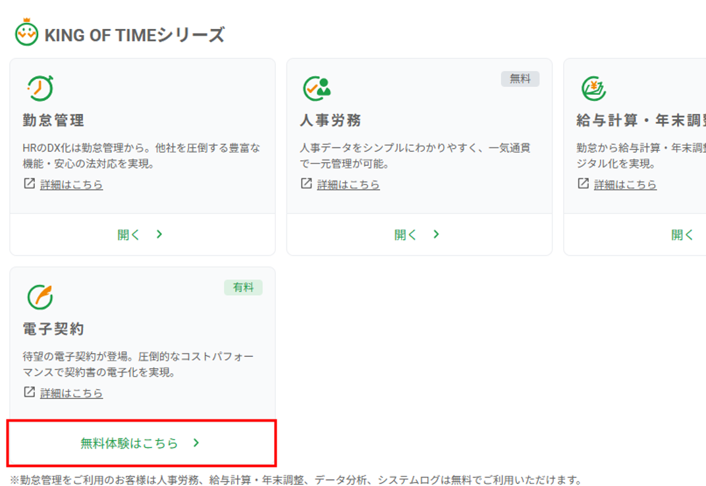
Task: Click the 勤怠管理 clock icon
Action: (x=40, y=88)
